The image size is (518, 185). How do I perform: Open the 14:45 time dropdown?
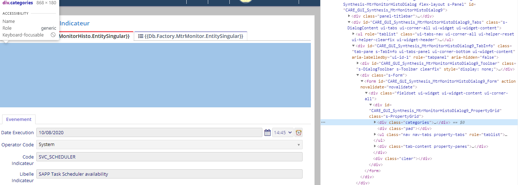point(283,132)
